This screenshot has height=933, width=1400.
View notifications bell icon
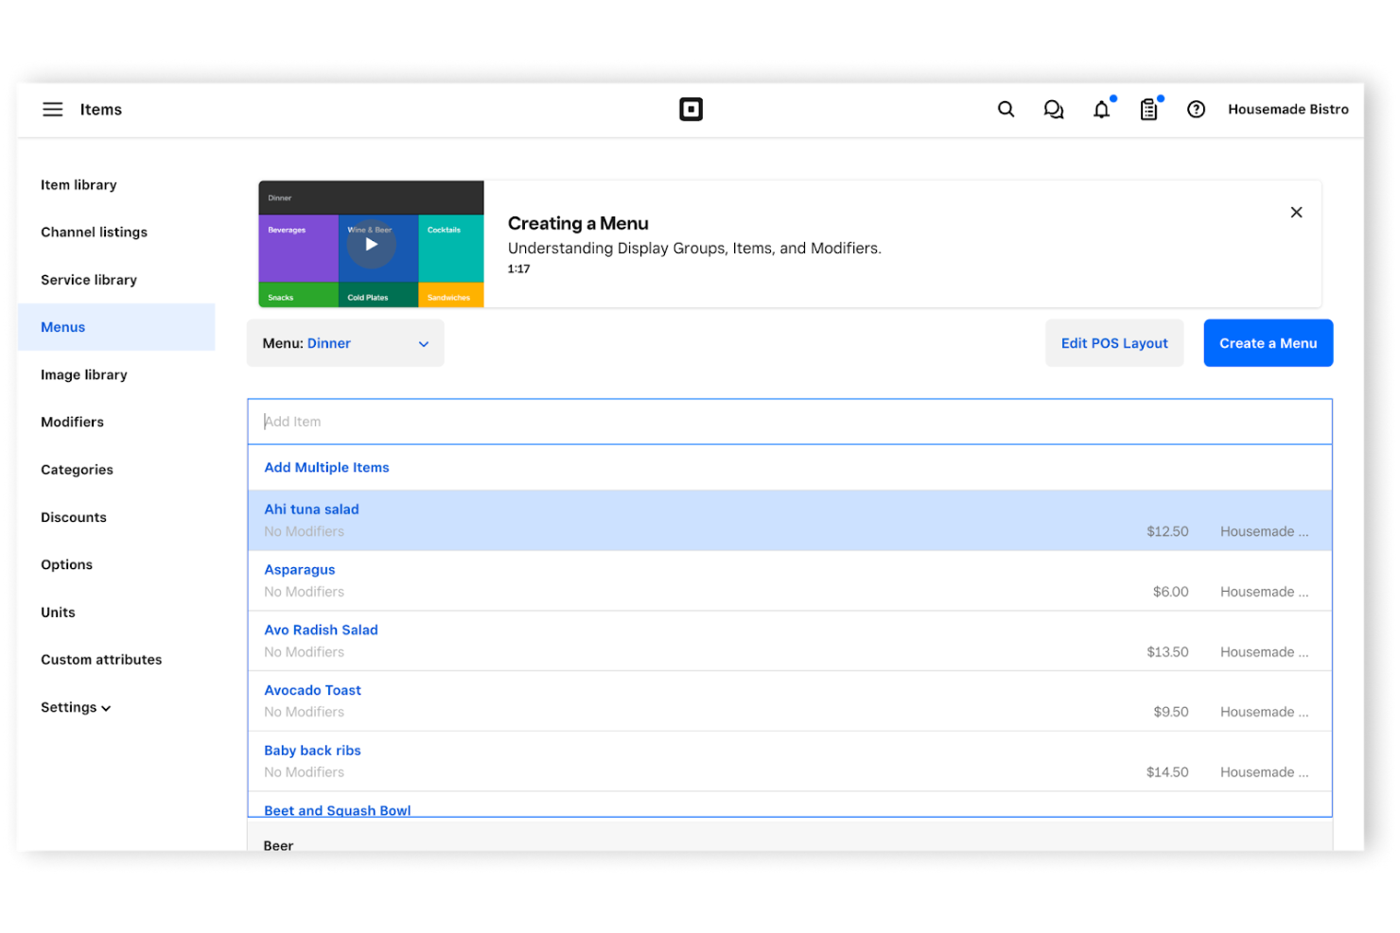tap(1101, 110)
